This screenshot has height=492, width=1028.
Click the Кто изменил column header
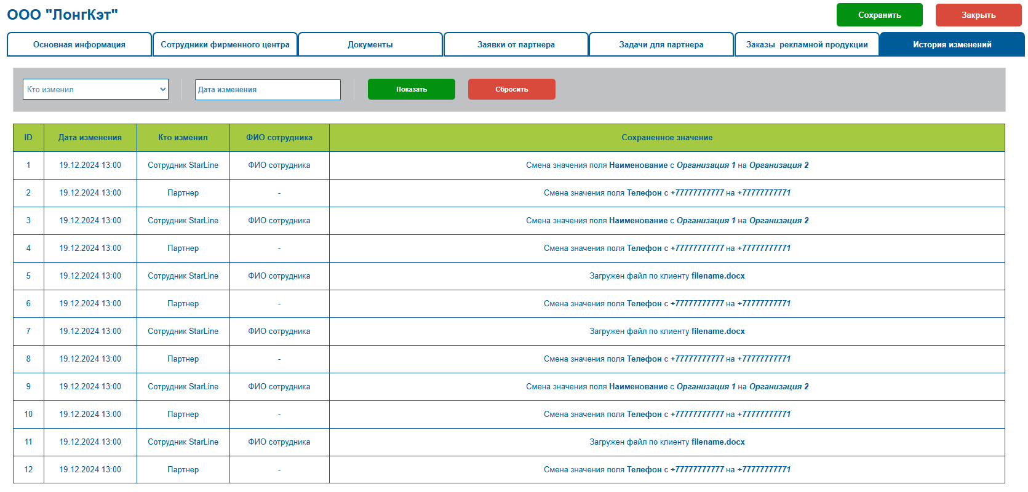[x=183, y=138]
